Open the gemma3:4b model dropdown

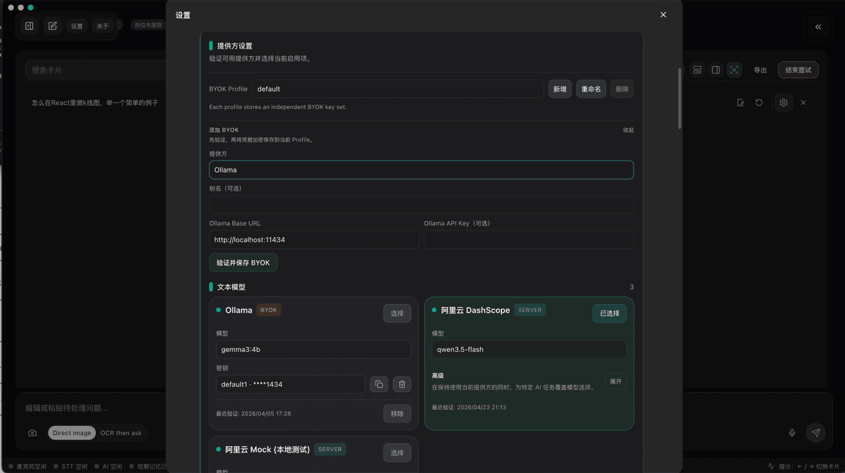pos(313,349)
